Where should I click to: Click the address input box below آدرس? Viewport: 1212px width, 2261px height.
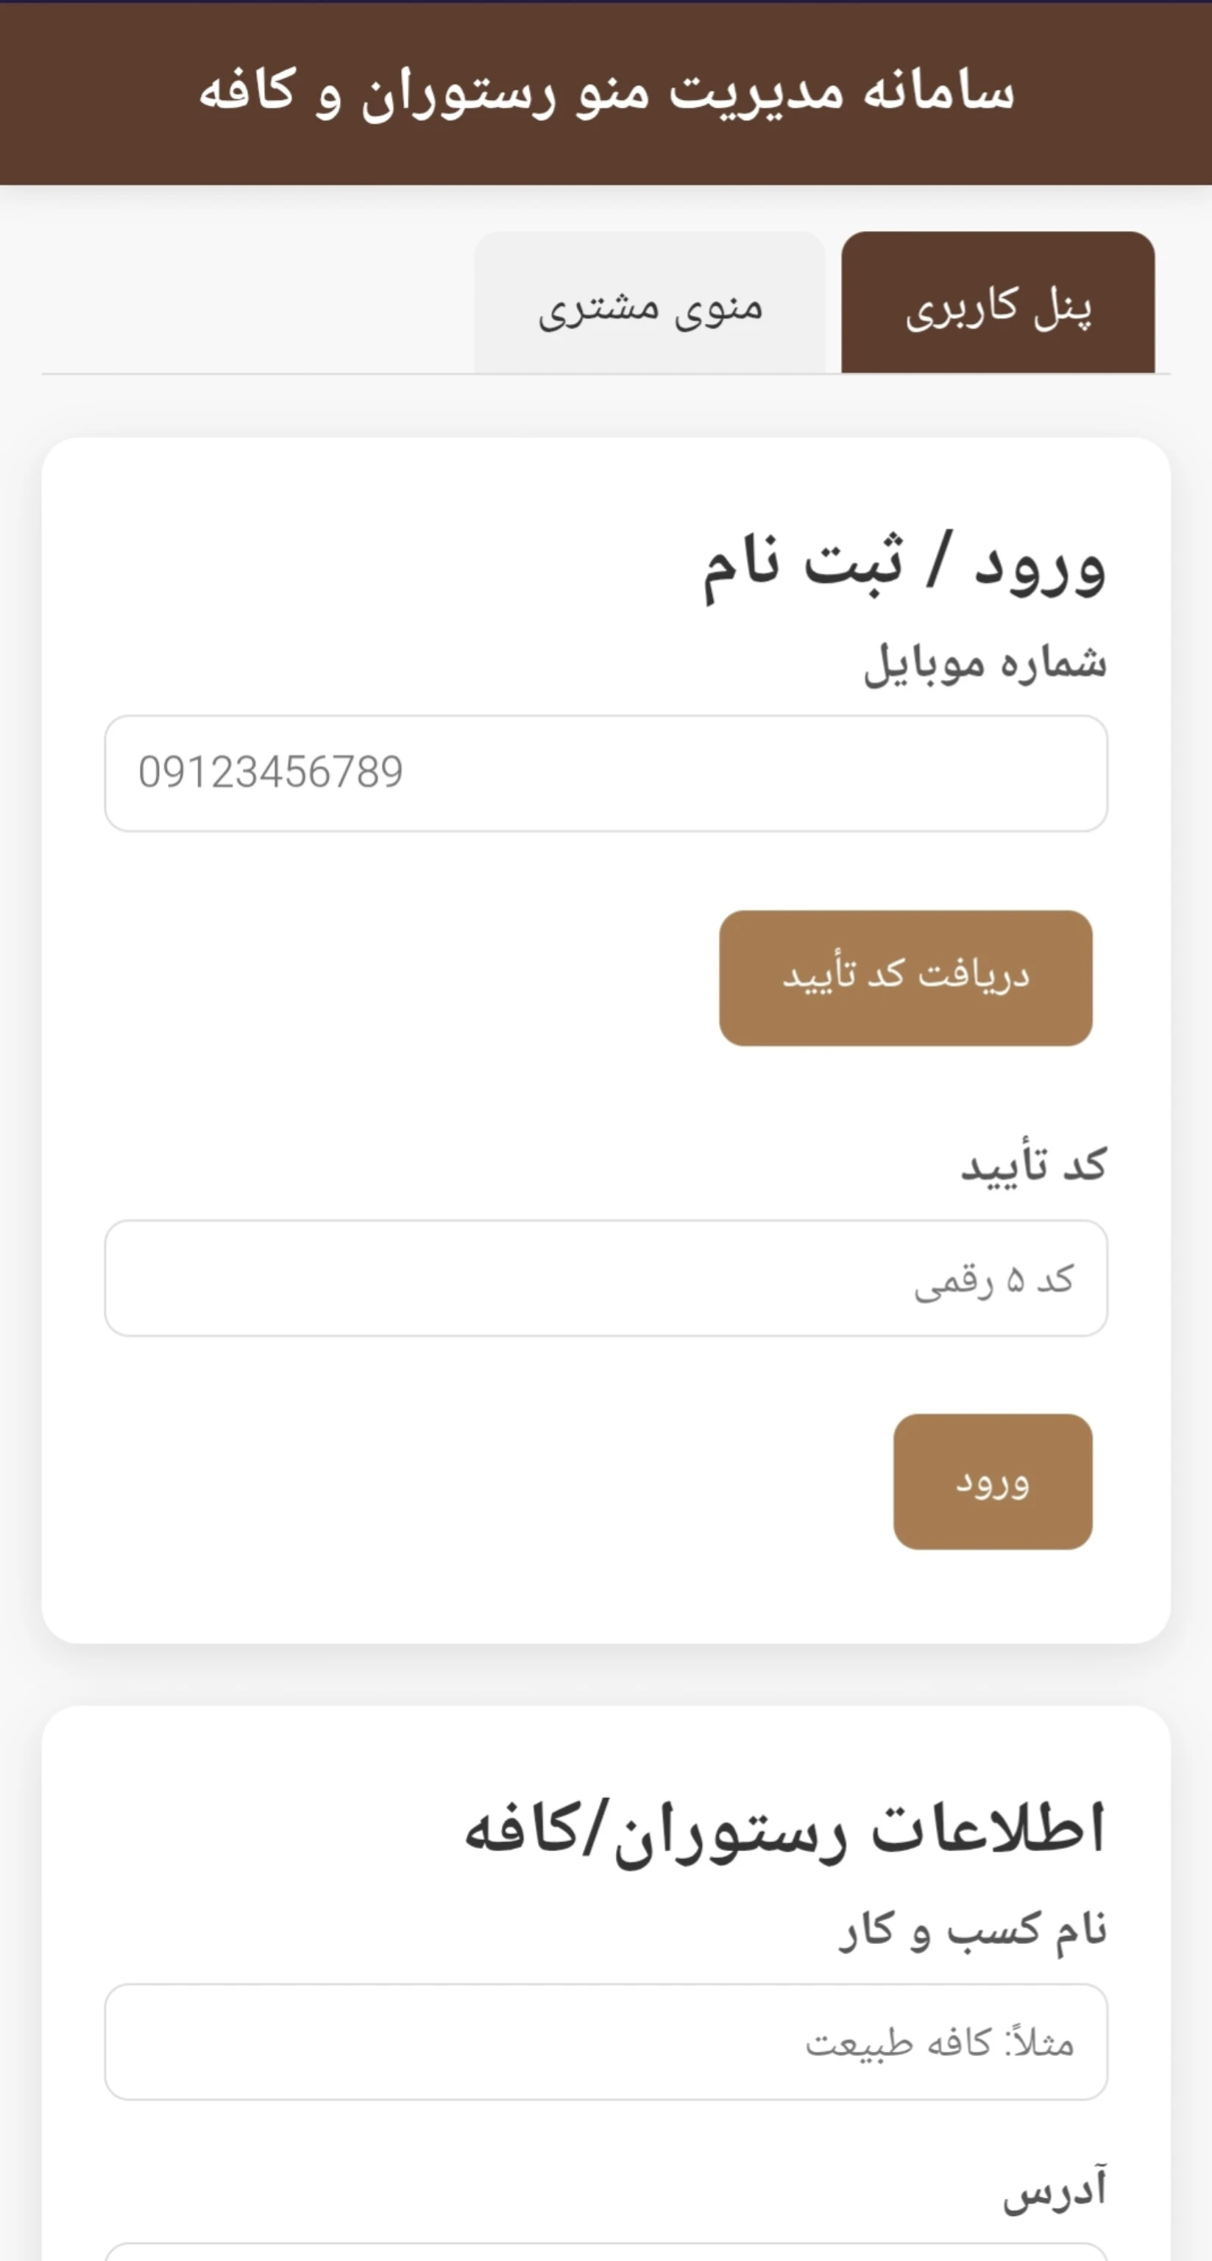tap(606, 2252)
